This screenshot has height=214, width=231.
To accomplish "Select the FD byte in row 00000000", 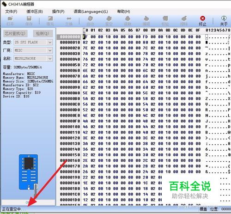I will pyautogui.click(x=145, y=37).
